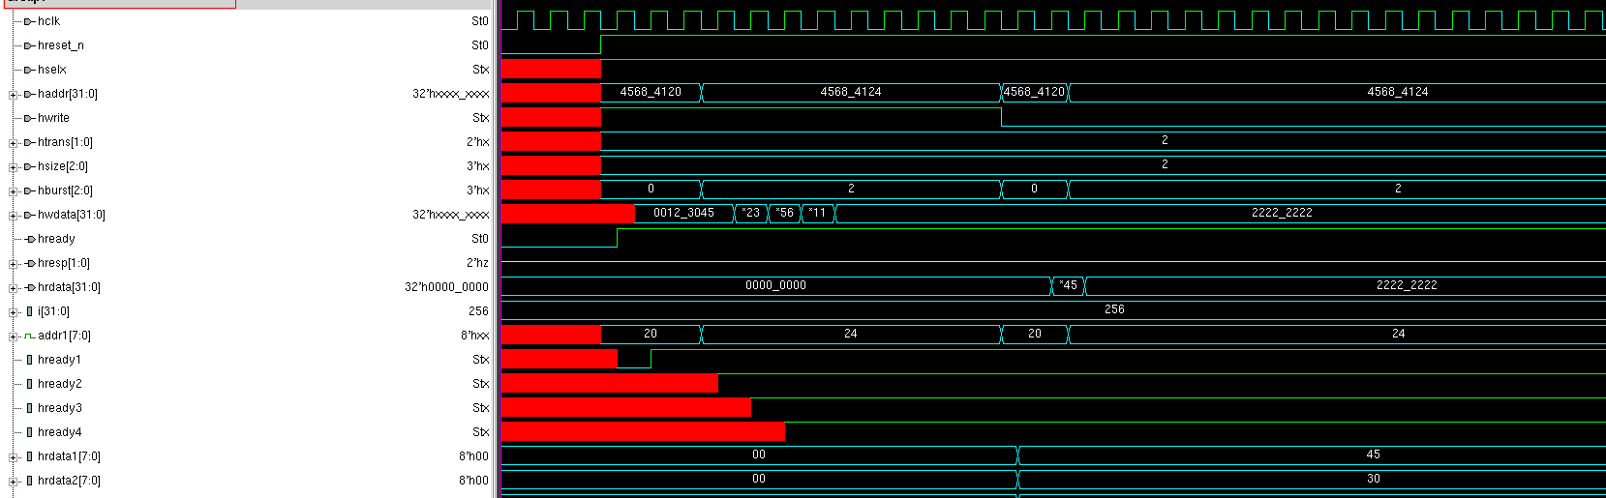Screen dimensions: 1606x498
Task: Click the St0 value of hclk
Action: [480, 21]
